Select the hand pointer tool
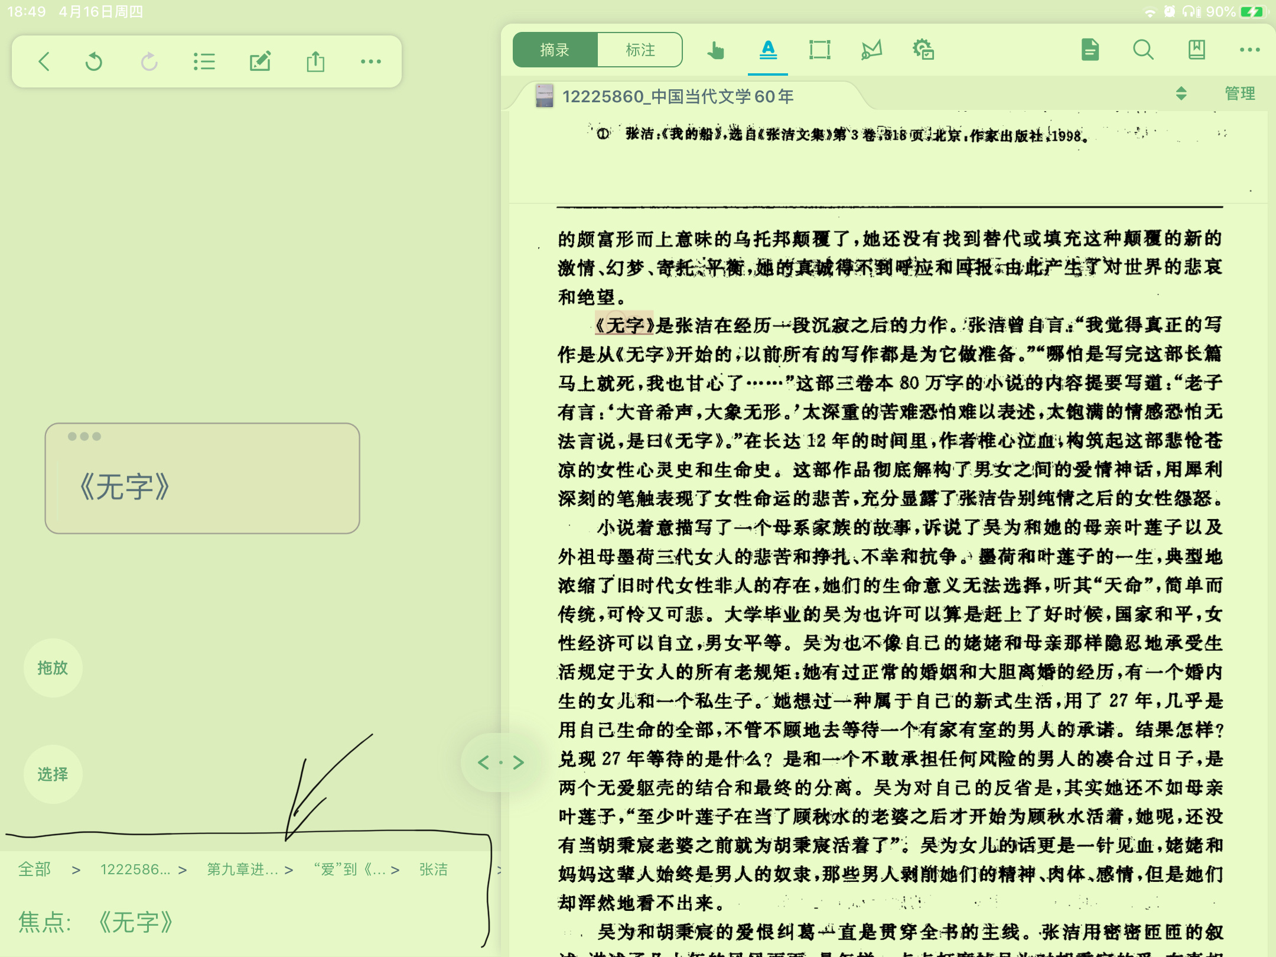 pyautogui.click(x=716, y=50)
